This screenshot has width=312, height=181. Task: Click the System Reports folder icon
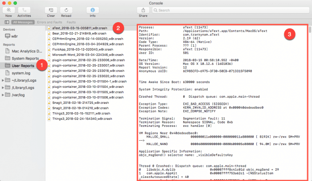tap(8, 58)
